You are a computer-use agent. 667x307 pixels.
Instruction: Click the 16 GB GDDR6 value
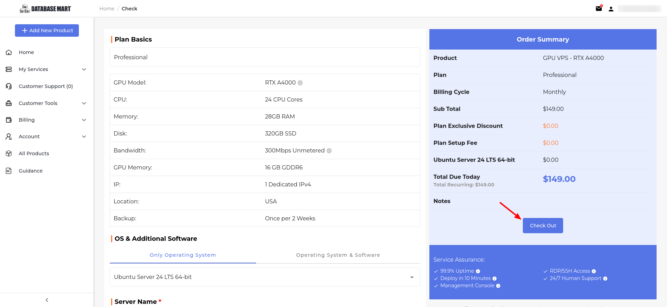[284, 167]
